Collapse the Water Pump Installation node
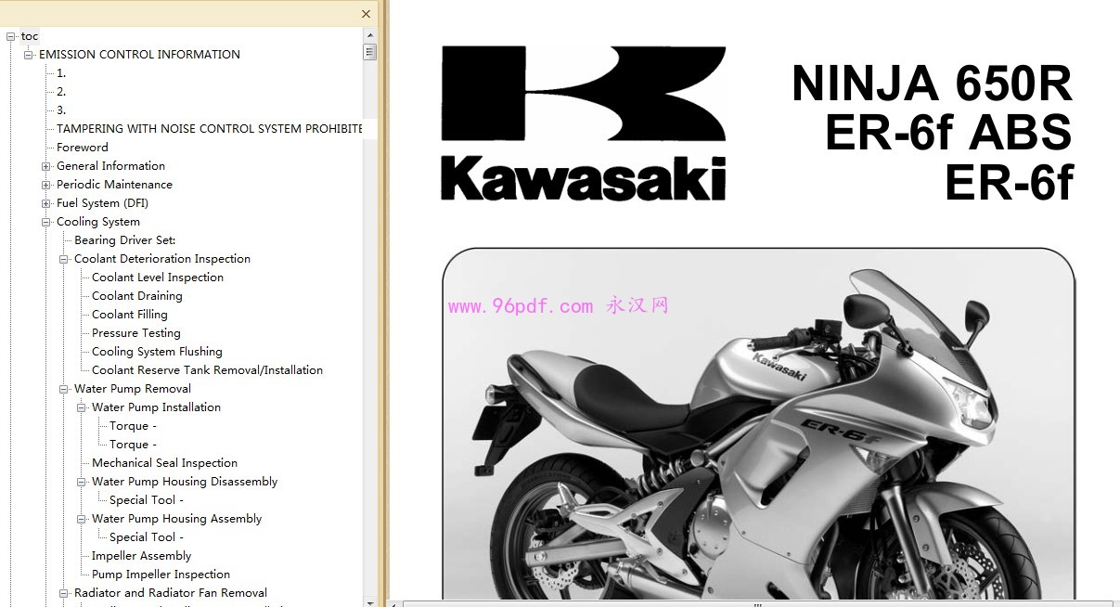 coord(82,407)
